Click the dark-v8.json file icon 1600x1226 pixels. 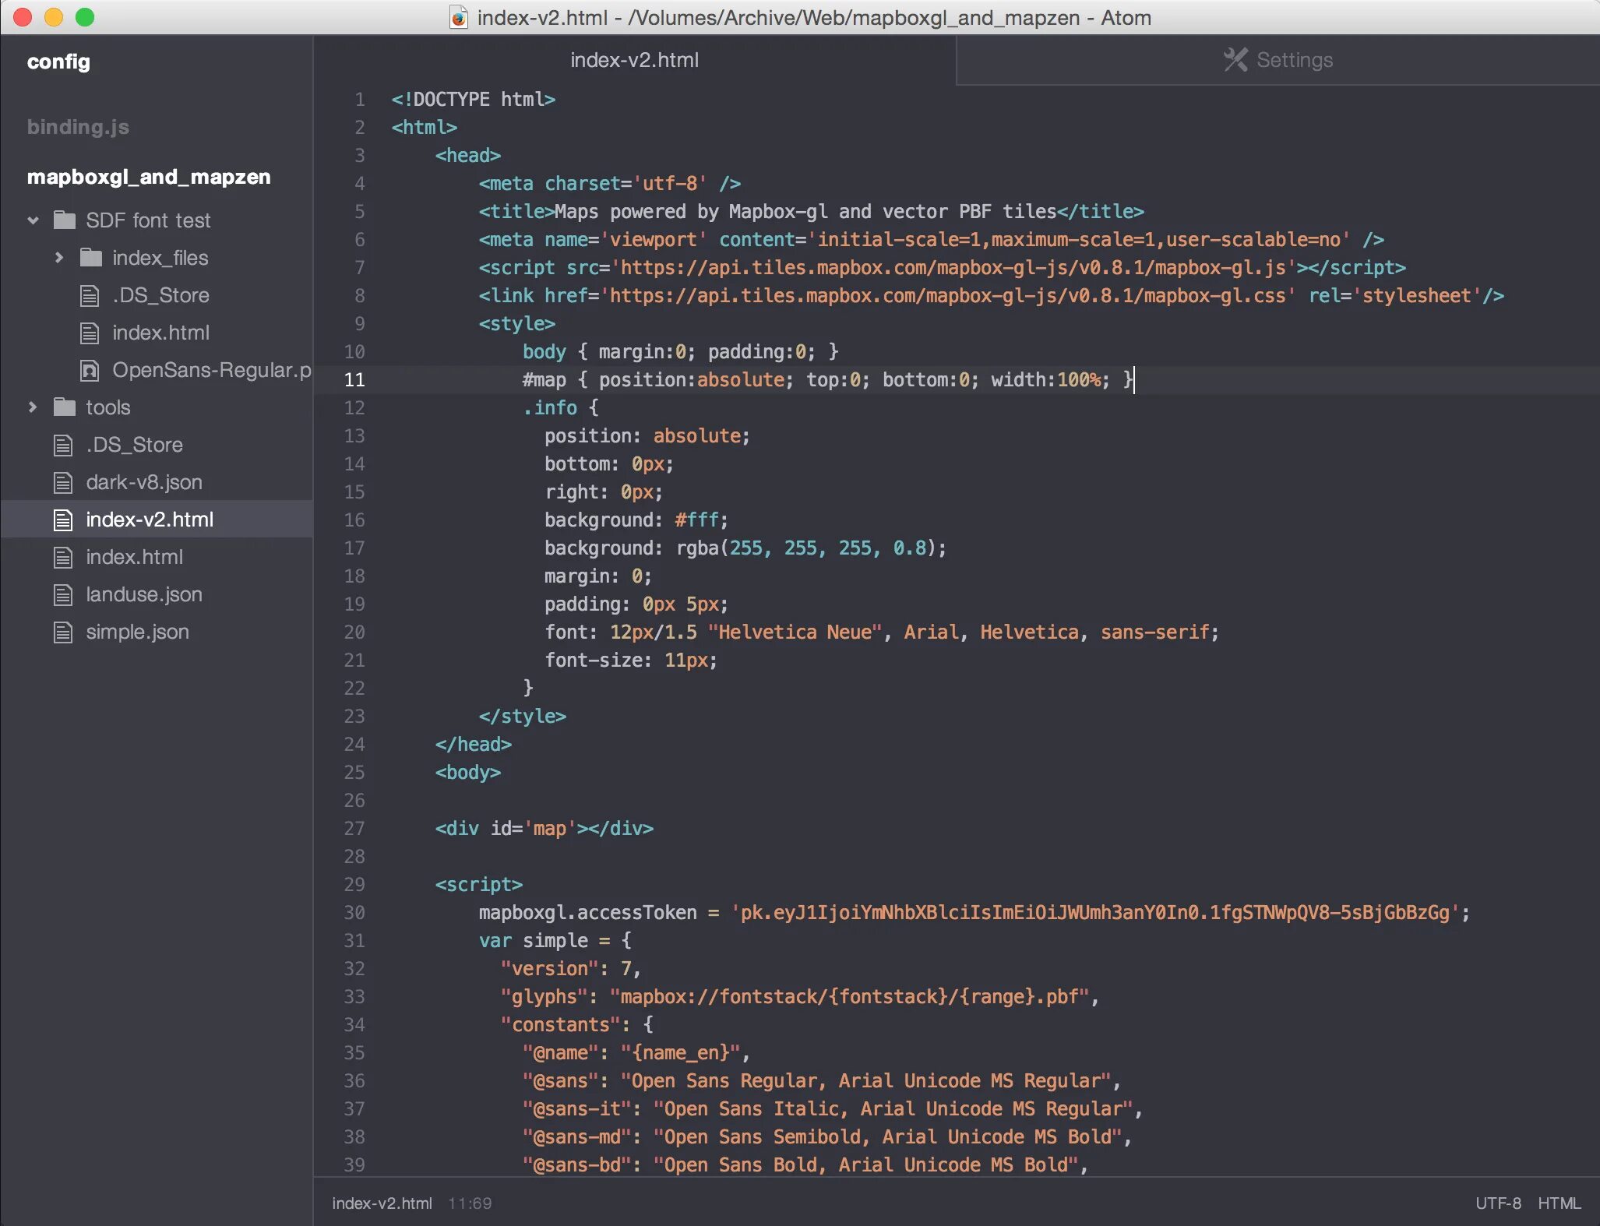[x=63, y=482]
